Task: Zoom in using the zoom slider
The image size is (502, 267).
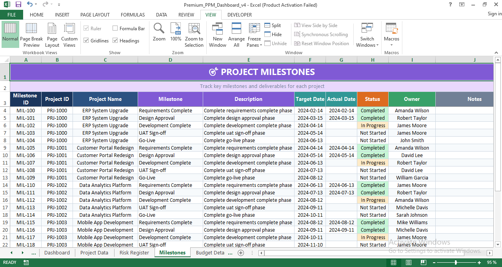Action: click(x=478, y=262)
